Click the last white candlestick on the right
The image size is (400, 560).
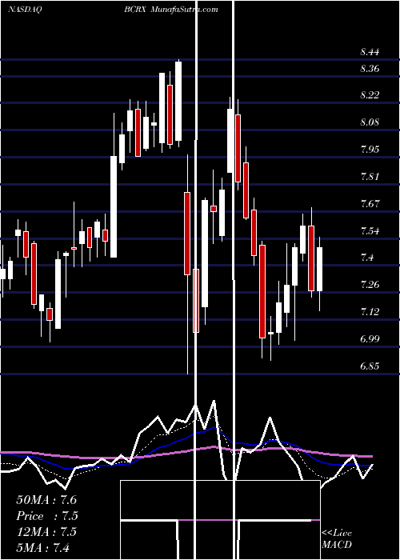click(x=320, y=274)
